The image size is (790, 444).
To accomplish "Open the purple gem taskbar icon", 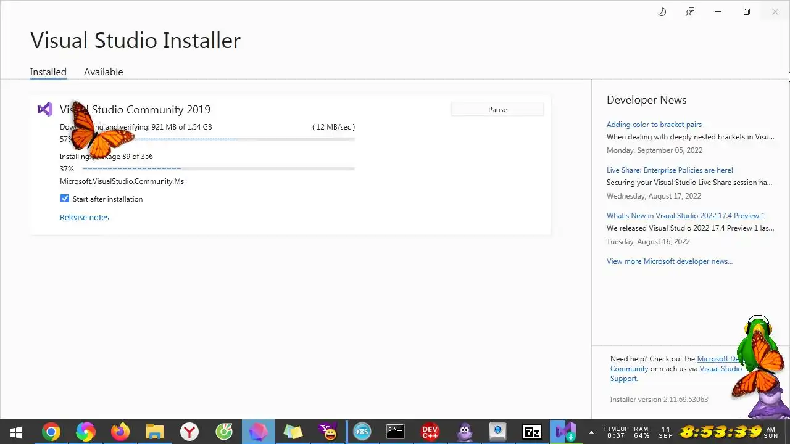I will [x=259, y=432].
